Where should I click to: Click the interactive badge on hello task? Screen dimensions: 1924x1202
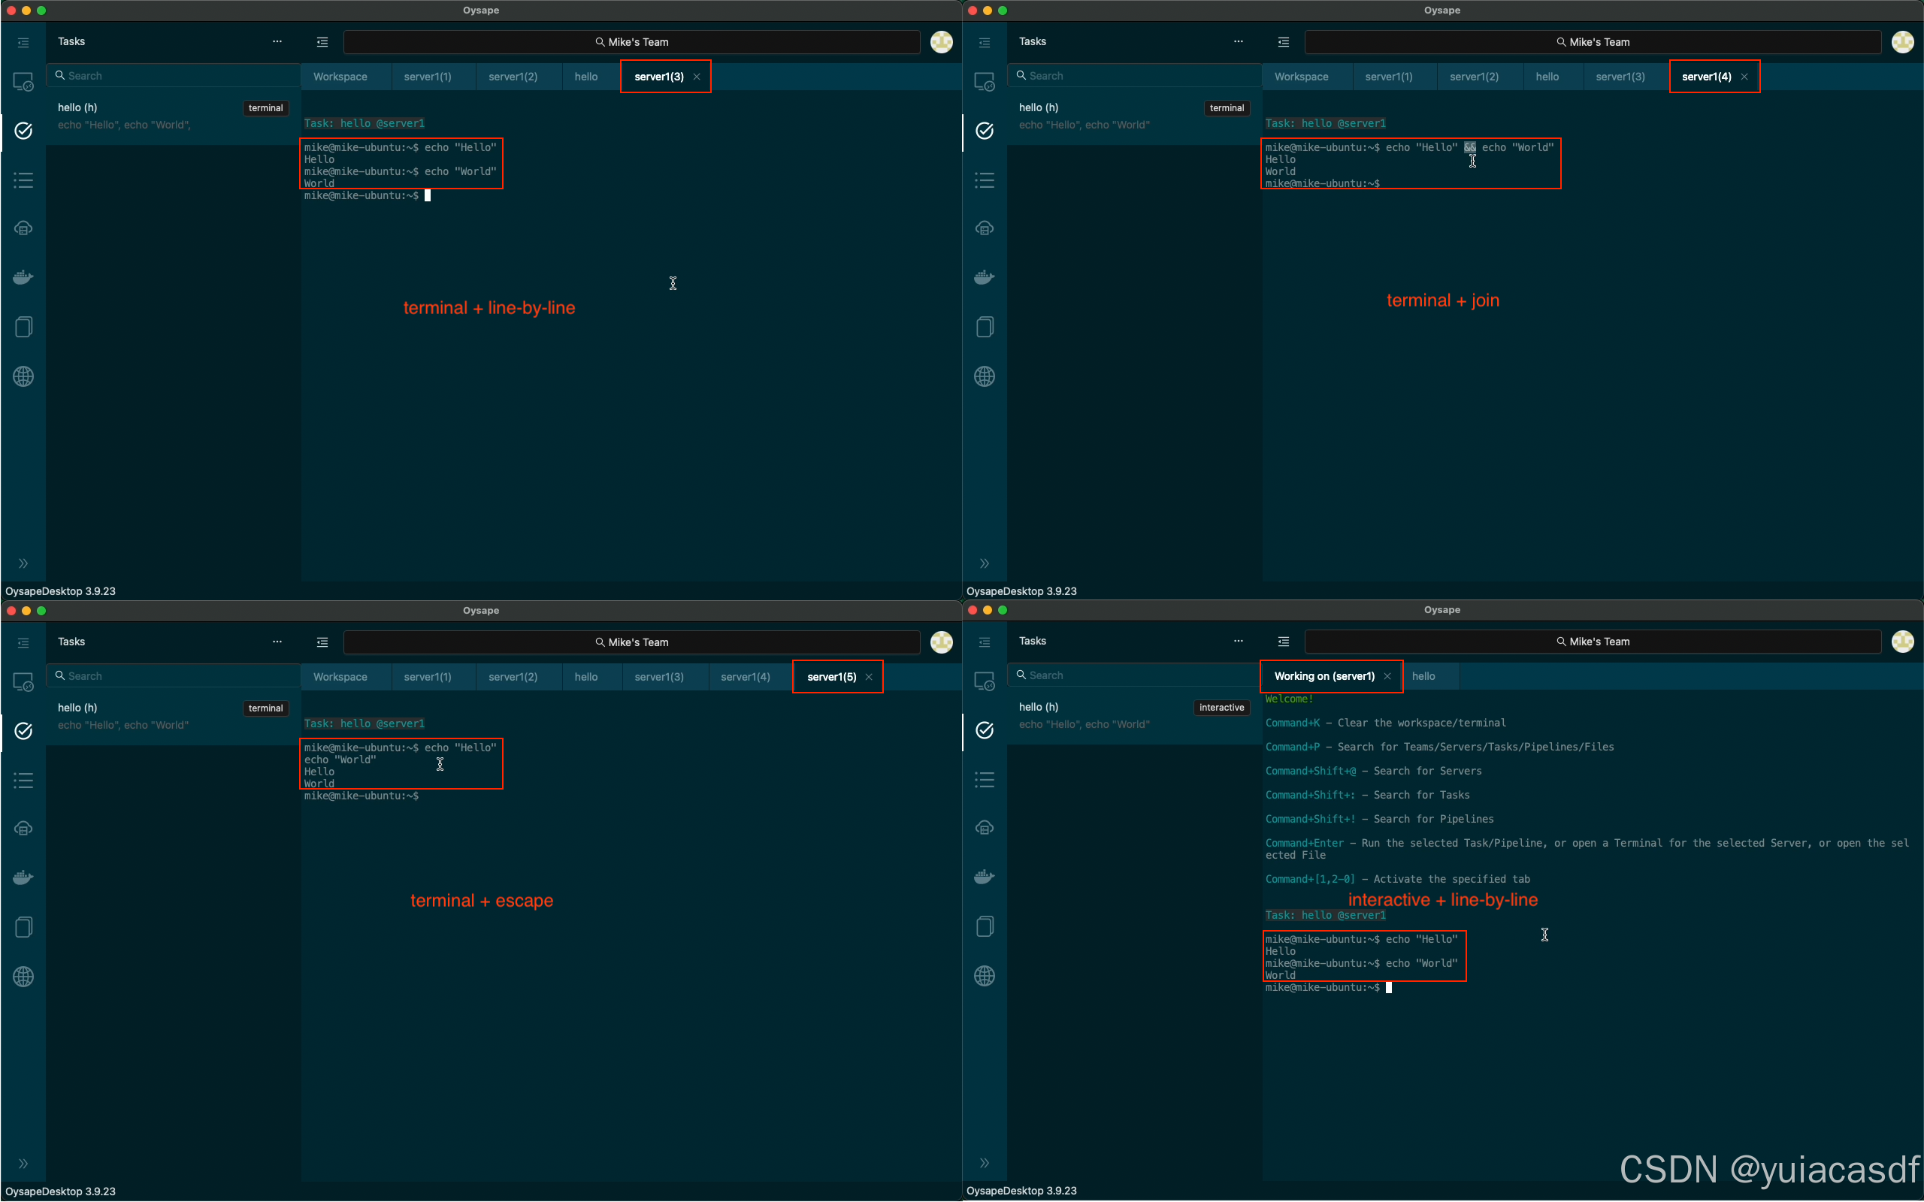[x=1221, y=708]
